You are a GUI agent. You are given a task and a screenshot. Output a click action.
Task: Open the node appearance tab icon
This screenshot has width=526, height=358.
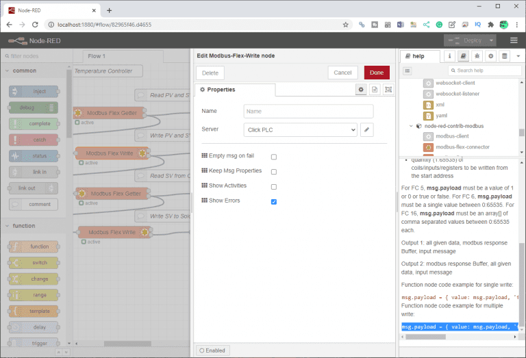388,90
